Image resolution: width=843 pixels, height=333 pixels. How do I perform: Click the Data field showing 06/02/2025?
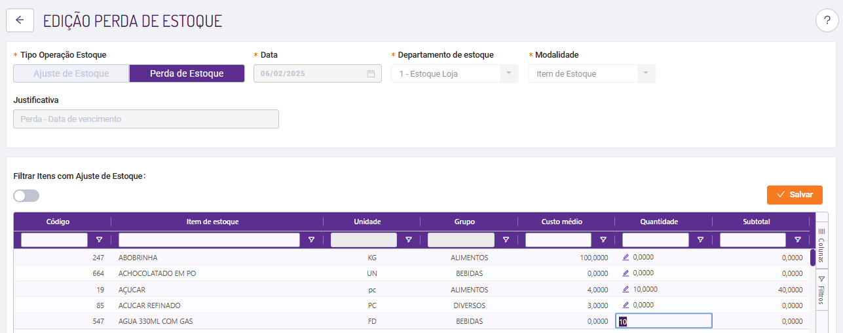coord(318,73)
